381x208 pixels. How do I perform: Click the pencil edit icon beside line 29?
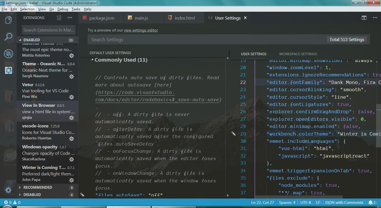(x=233, y=134)
